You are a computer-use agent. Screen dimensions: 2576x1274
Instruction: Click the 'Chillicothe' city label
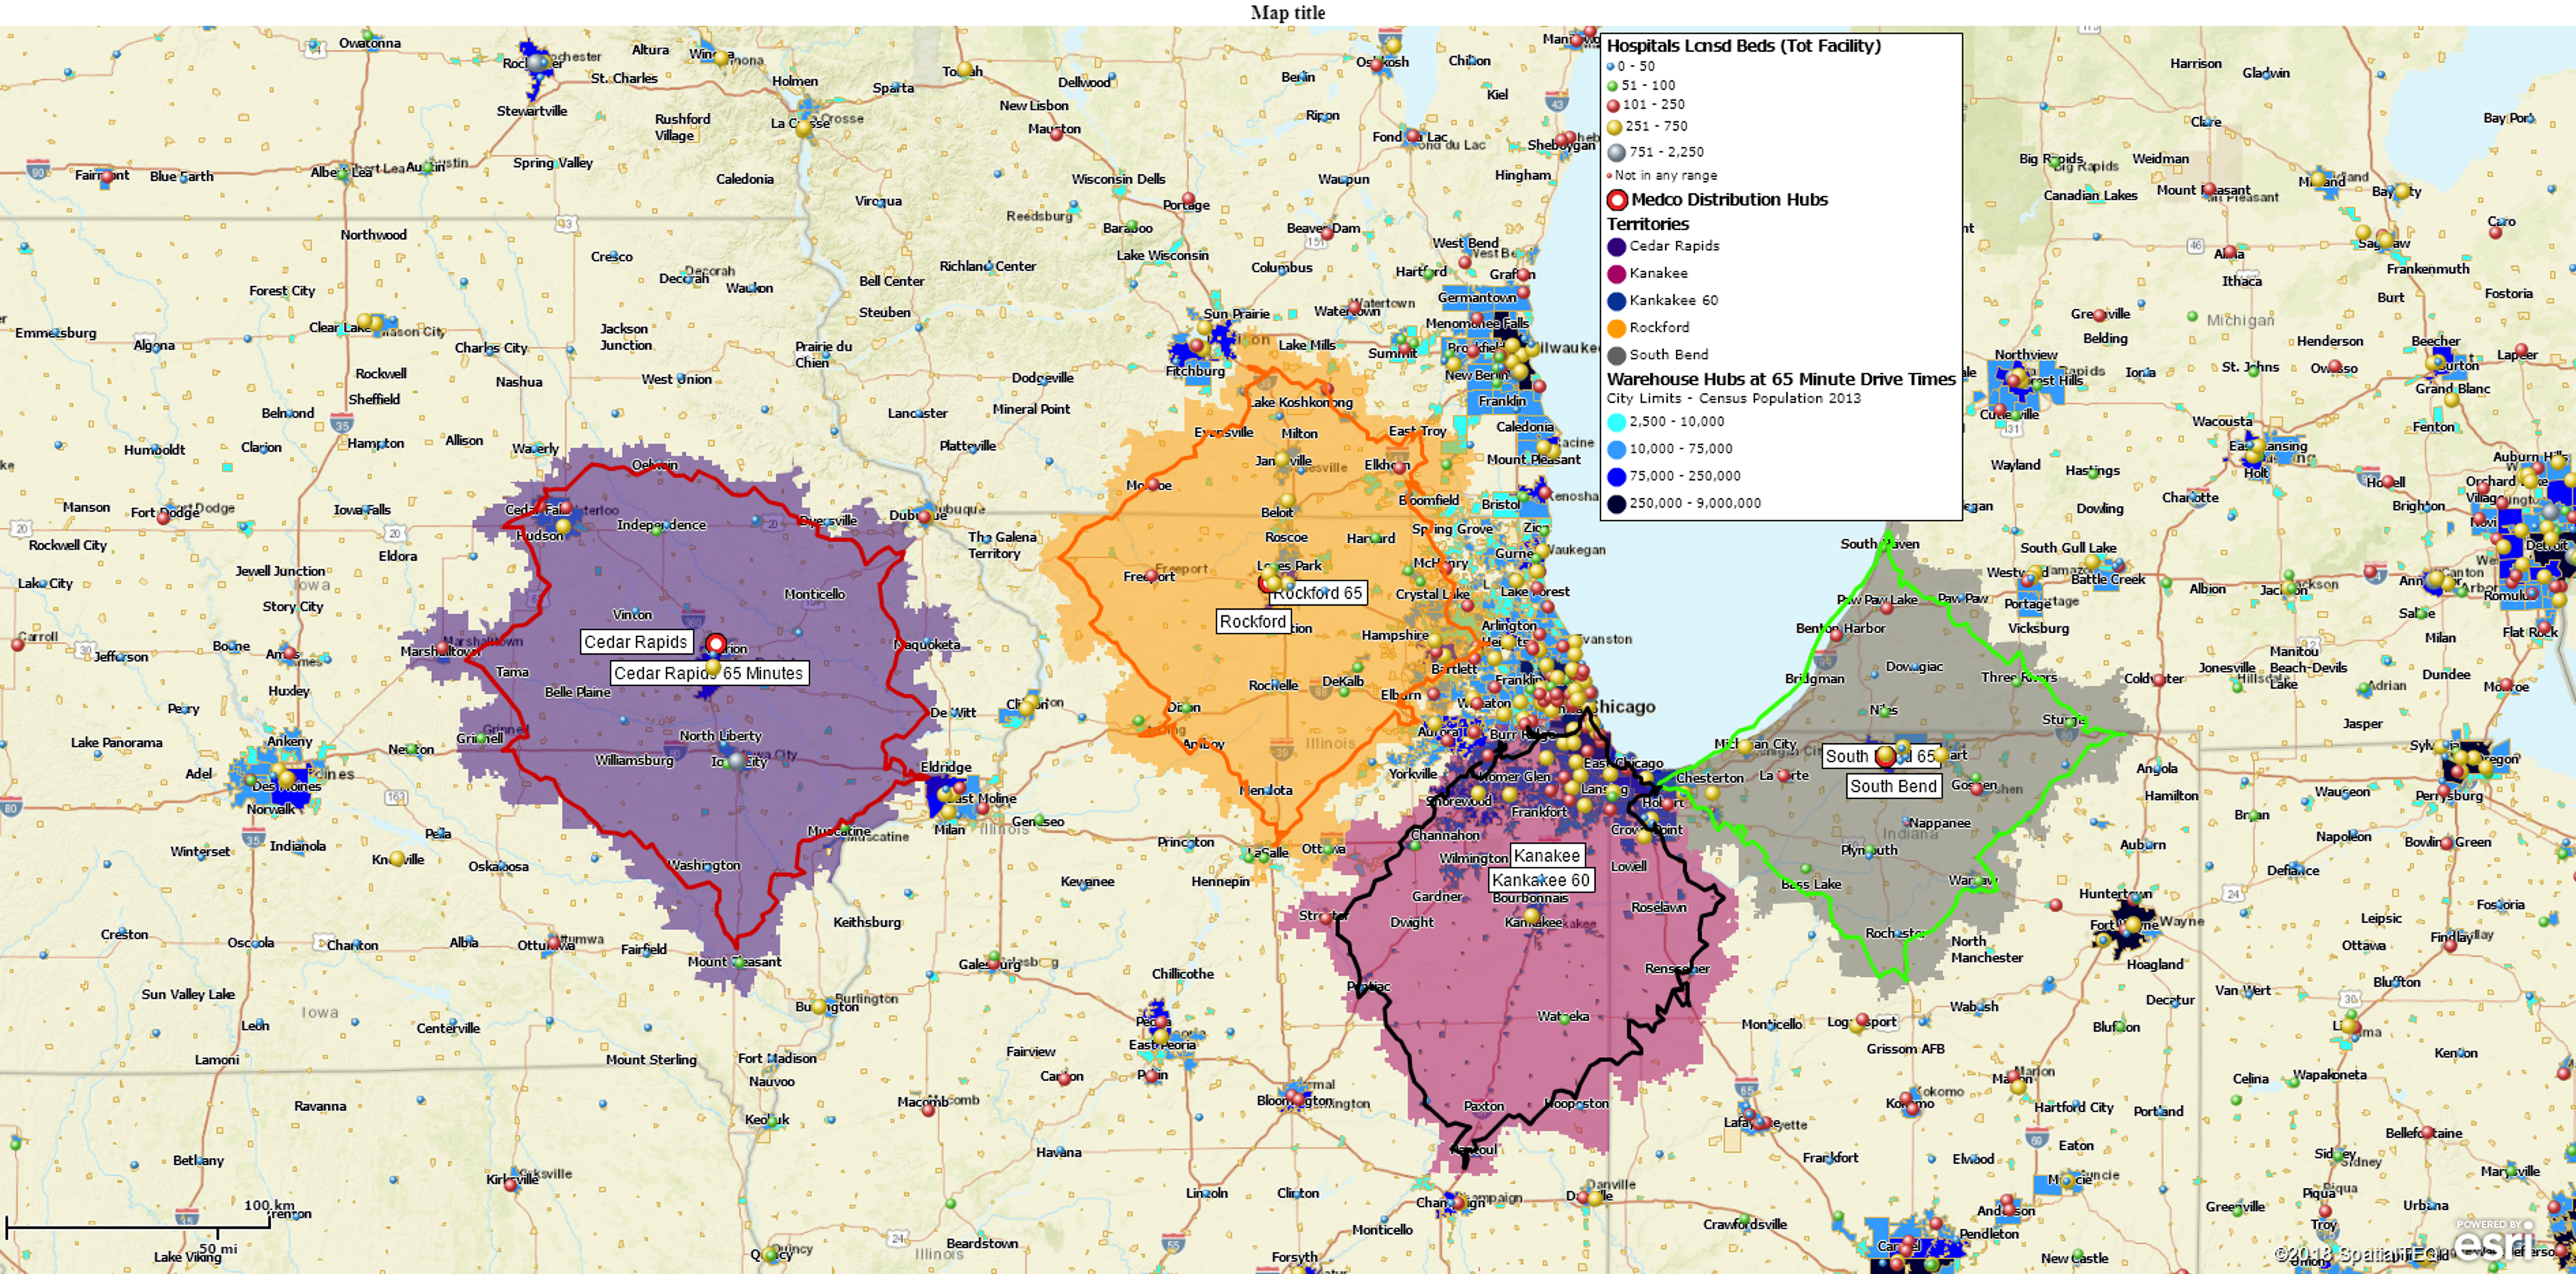coord(1183,974)
